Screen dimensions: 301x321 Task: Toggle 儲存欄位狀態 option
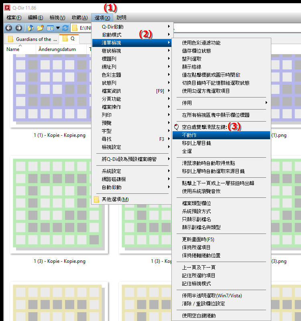(x=222, y=51)
